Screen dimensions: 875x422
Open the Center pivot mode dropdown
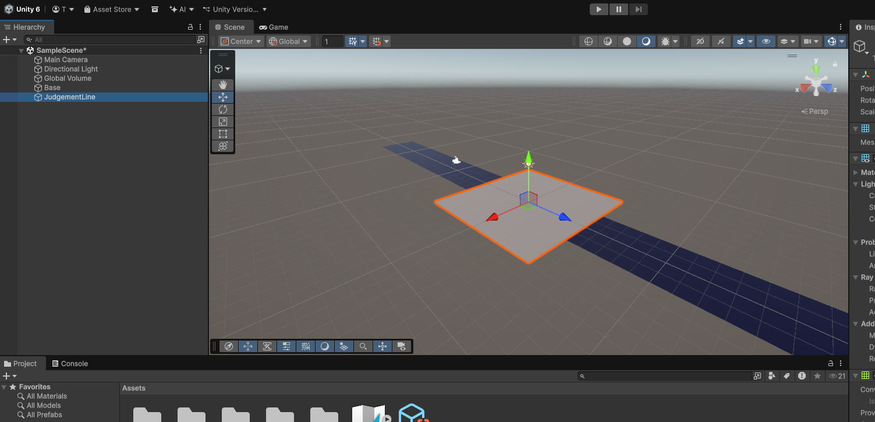(241, 41)
